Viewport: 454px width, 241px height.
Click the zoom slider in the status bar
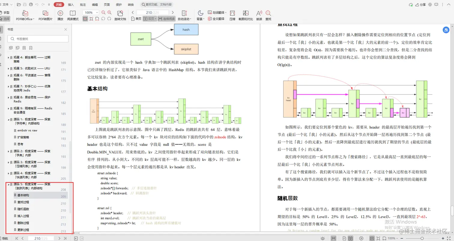click(422, 238)
